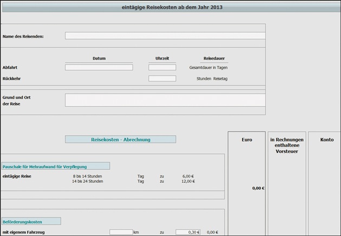Viewport: 341px width, 236px height.
Task: Select the Euro column header
Action: (246, 140)
